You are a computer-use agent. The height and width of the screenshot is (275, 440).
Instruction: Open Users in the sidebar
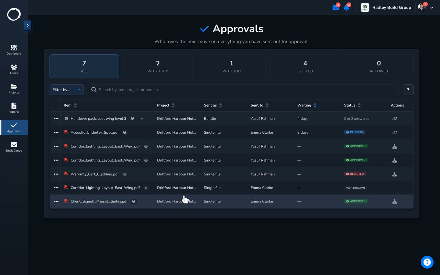click(x=14, y=69)
